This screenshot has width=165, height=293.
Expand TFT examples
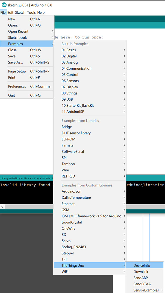coord(90,259)
